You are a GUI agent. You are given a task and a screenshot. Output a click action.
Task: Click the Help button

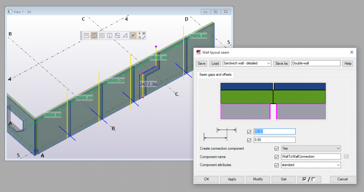(348, 63)
